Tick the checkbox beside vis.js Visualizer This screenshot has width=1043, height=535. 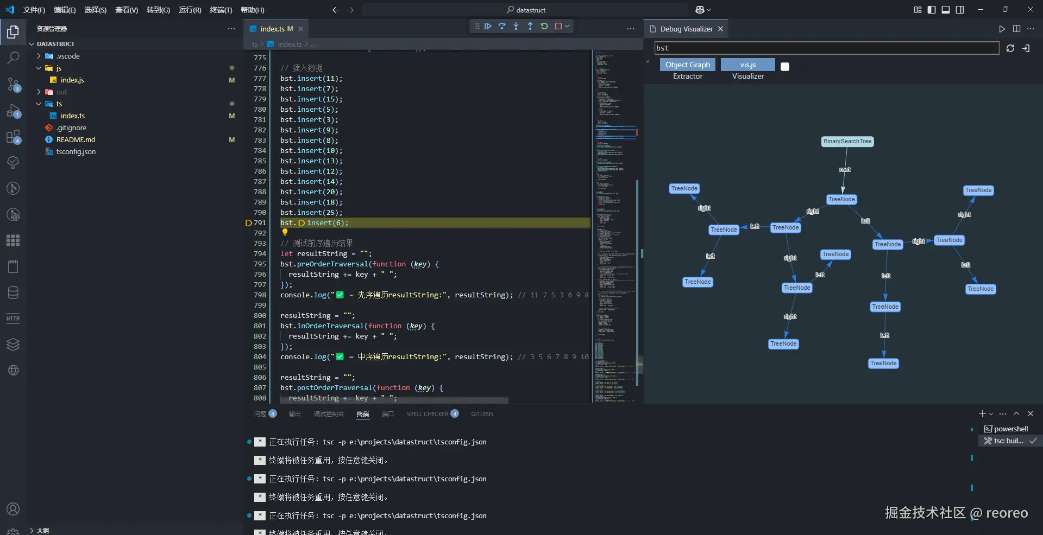[x=784, y=67]
